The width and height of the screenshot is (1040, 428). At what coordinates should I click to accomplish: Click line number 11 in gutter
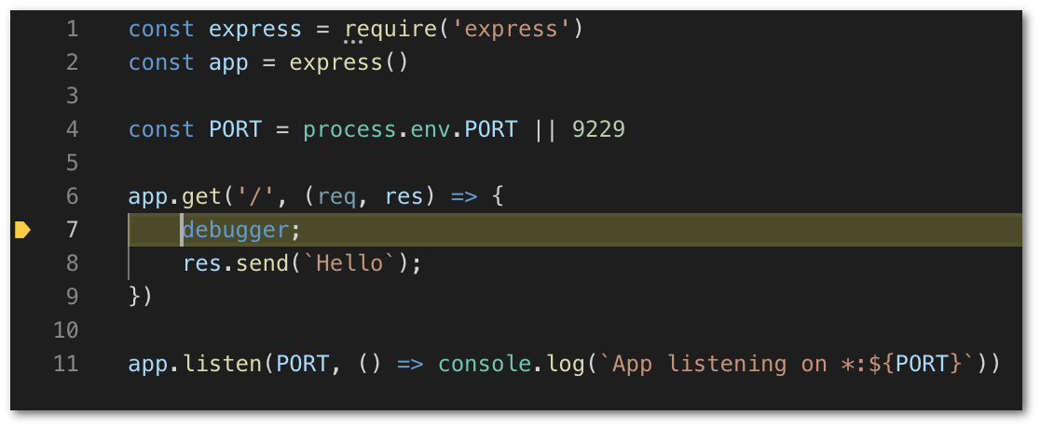tap(65, 364)
